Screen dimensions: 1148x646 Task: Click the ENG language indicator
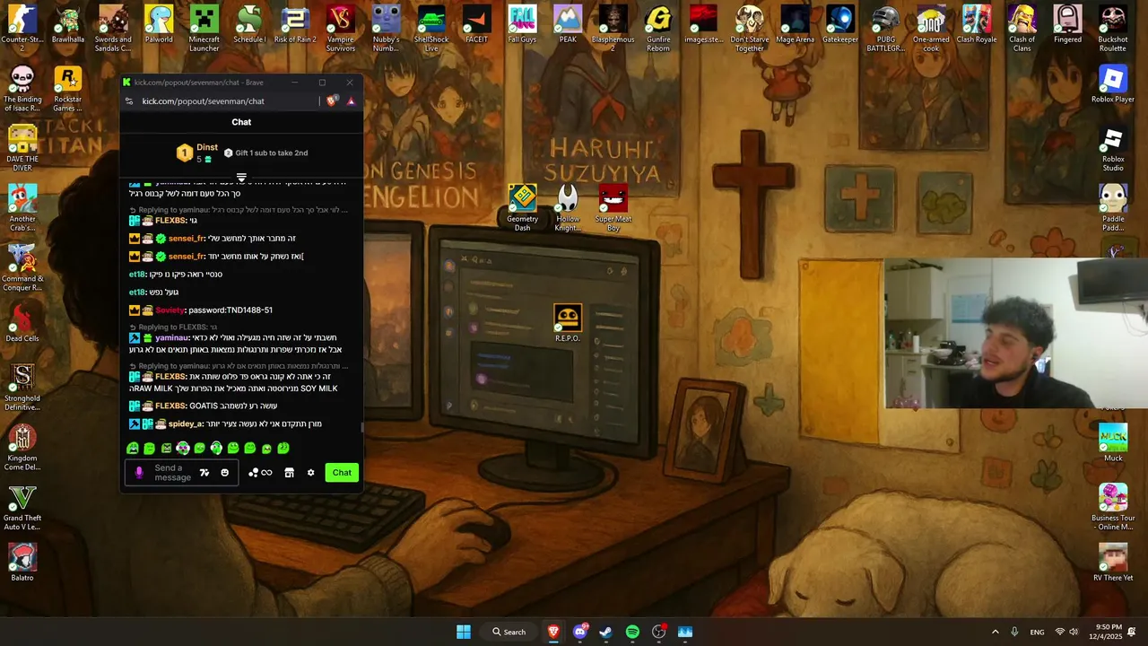point(1037,632)
